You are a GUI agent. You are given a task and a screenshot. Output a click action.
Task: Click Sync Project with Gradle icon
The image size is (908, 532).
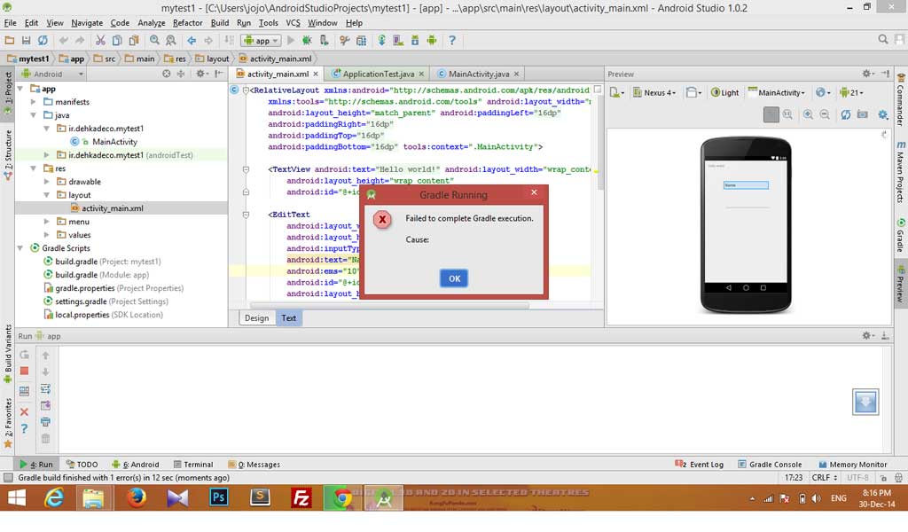[381, 41]
